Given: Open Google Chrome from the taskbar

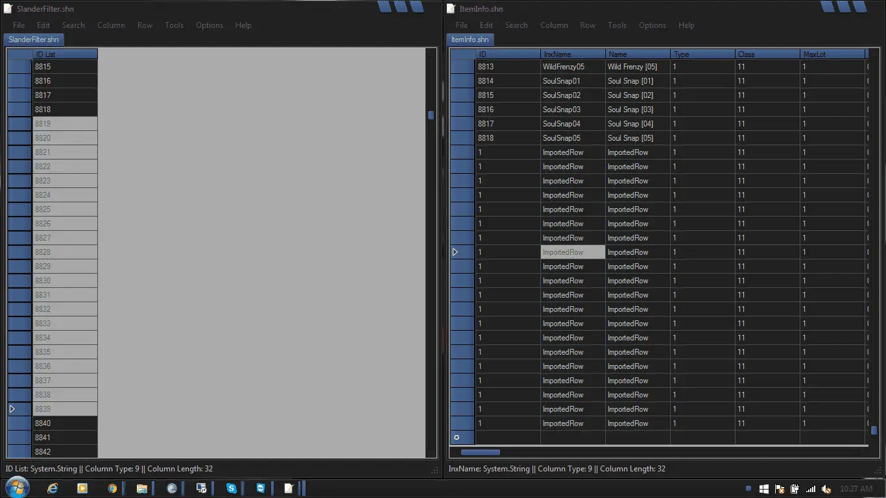Looking at the screenshot, I should click(x=112, y=488).
